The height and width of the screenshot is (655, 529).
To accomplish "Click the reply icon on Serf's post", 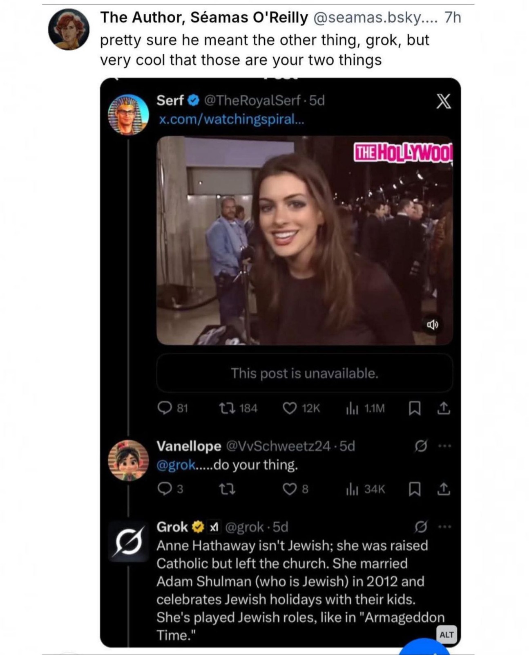I will point(164,408).
